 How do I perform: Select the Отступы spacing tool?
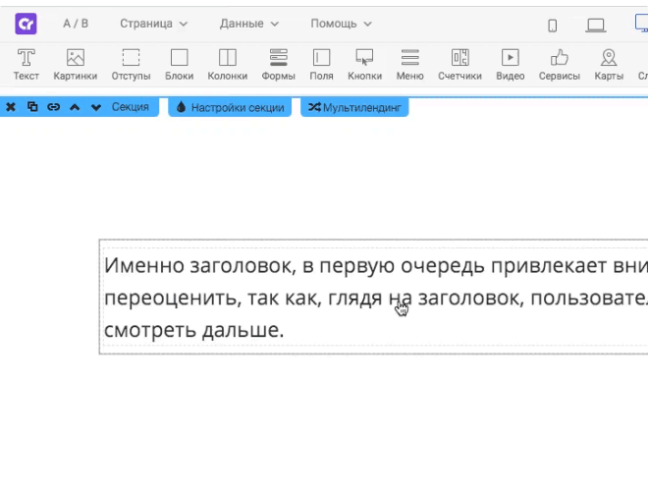pos(131,65)
